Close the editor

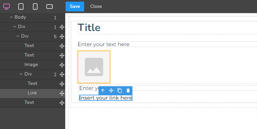pyautogui.click(x=96, y=7)
